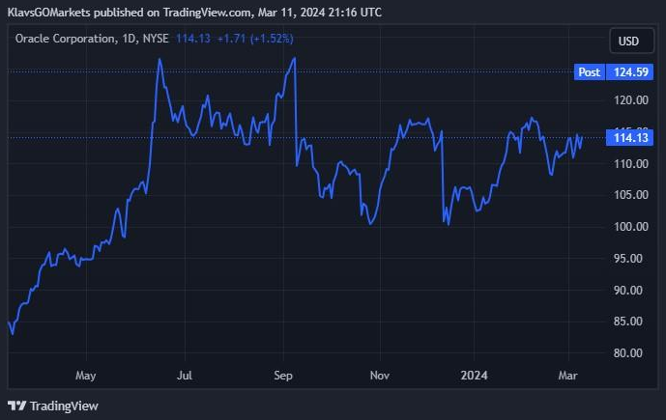Viewport: 666px width, 420px height.
Task: Click the 80.00 price scale label
Action: [x=630, y=353]
